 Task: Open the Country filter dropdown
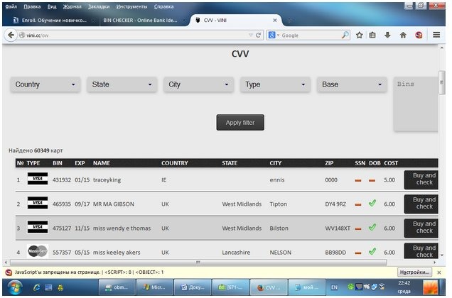pyautogui.click(x=45, y=84)
